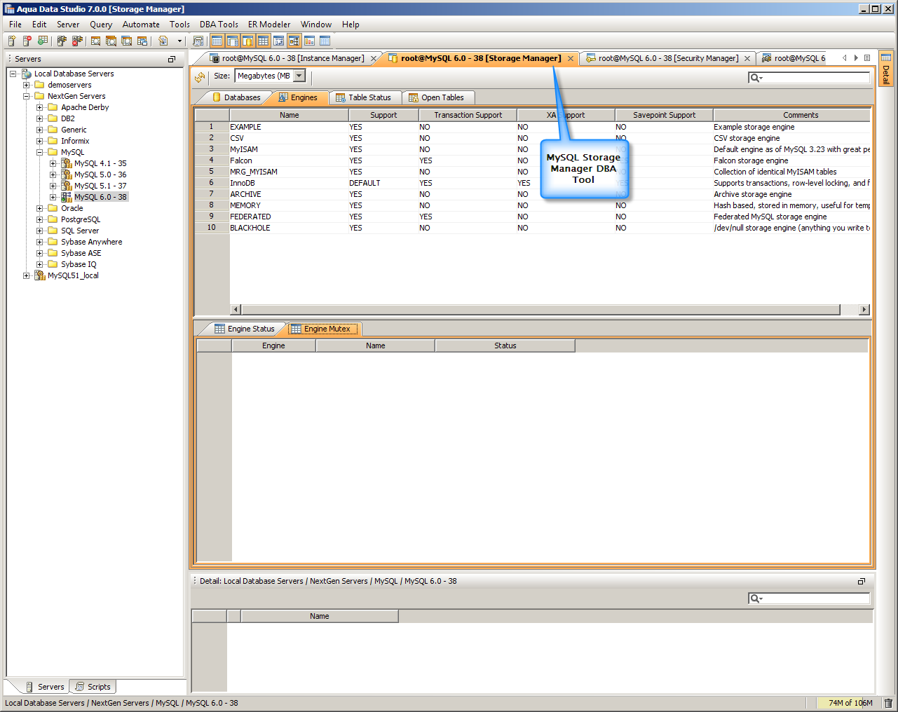Open the Size units dropdown

click(299, 76)
